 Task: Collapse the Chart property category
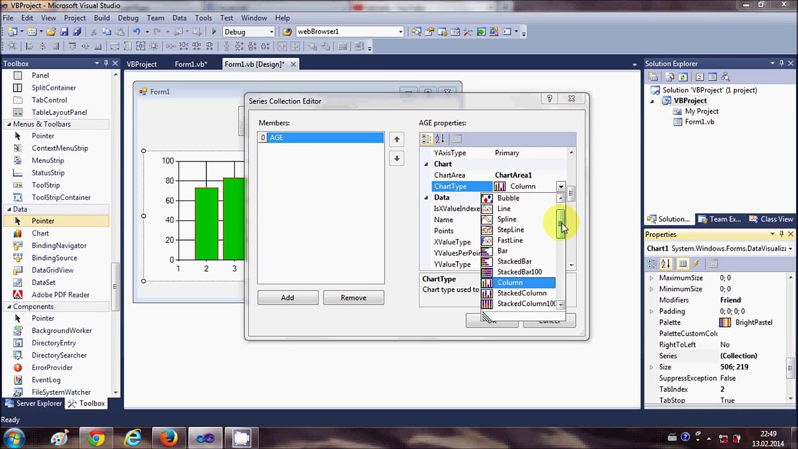(x=426, y=164)
